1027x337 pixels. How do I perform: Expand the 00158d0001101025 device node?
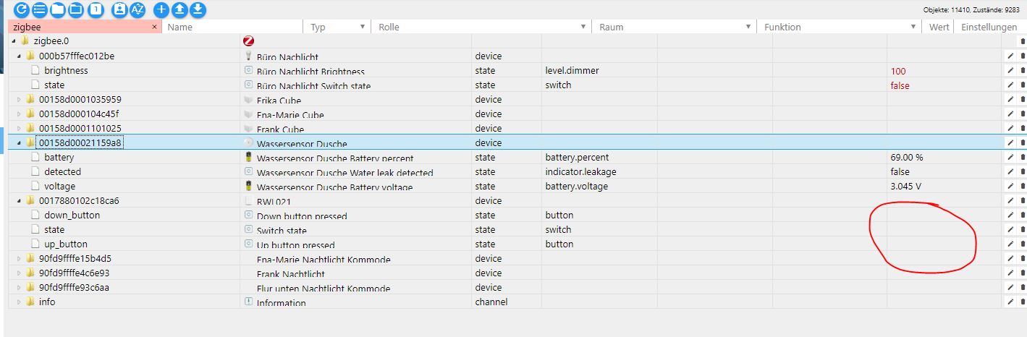tap(20, 128)
